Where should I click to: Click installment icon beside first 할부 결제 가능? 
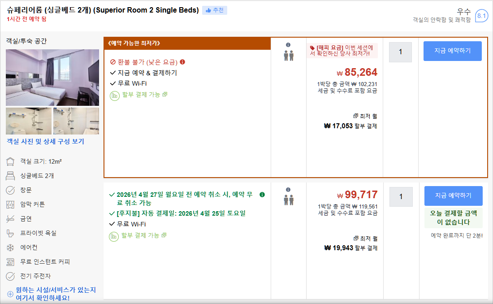click(x=114, y=96)
